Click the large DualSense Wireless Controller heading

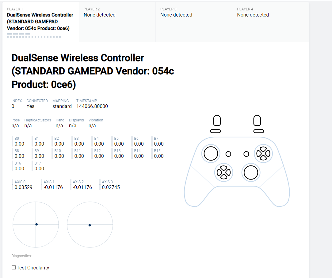pos(93,71)
